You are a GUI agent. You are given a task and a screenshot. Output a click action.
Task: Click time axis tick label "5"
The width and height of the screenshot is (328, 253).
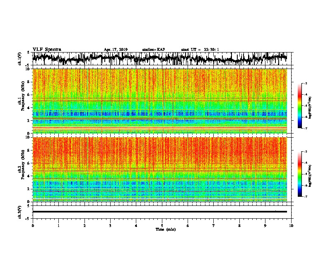click(162, 226)
